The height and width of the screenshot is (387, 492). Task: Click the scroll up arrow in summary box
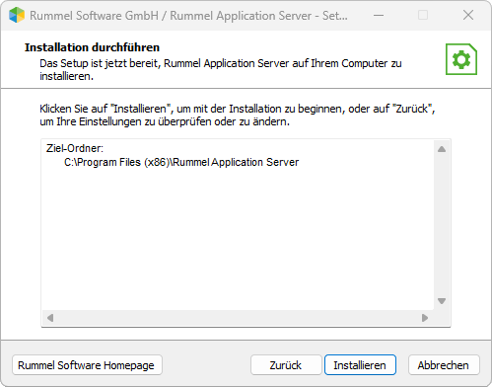point(442,149)
